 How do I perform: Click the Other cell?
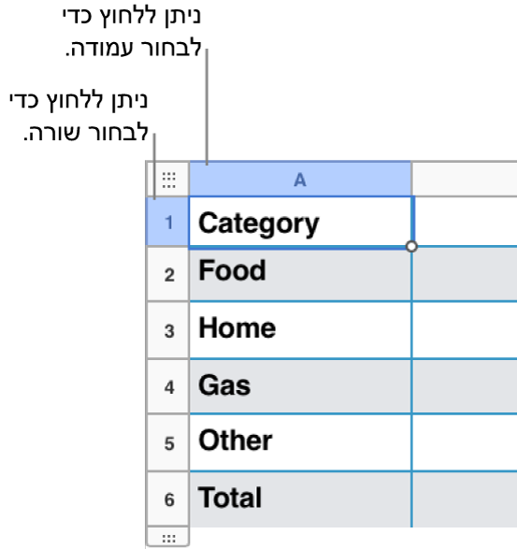click(x=300, y=443)
